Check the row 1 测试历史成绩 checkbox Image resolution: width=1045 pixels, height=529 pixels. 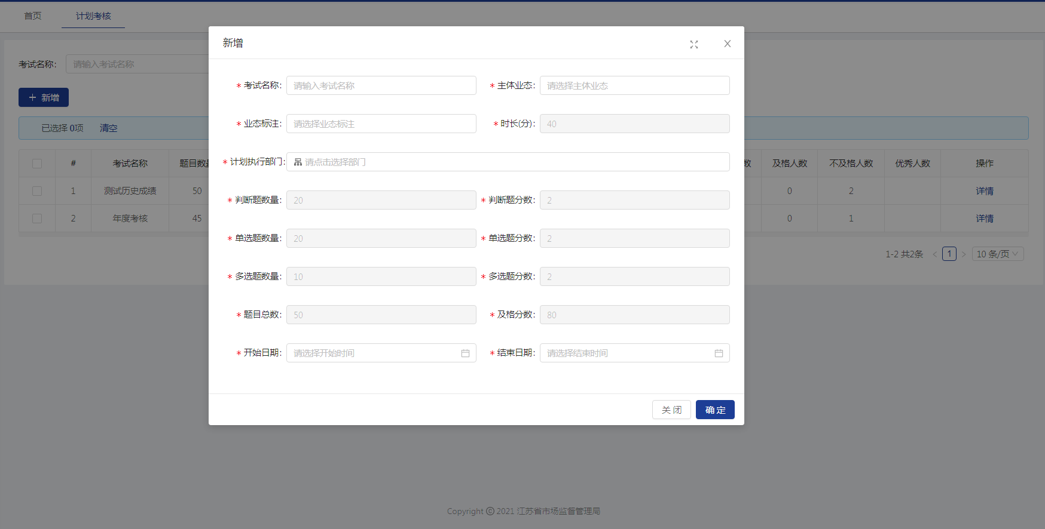pyautogui.click(x=37, y=191)
